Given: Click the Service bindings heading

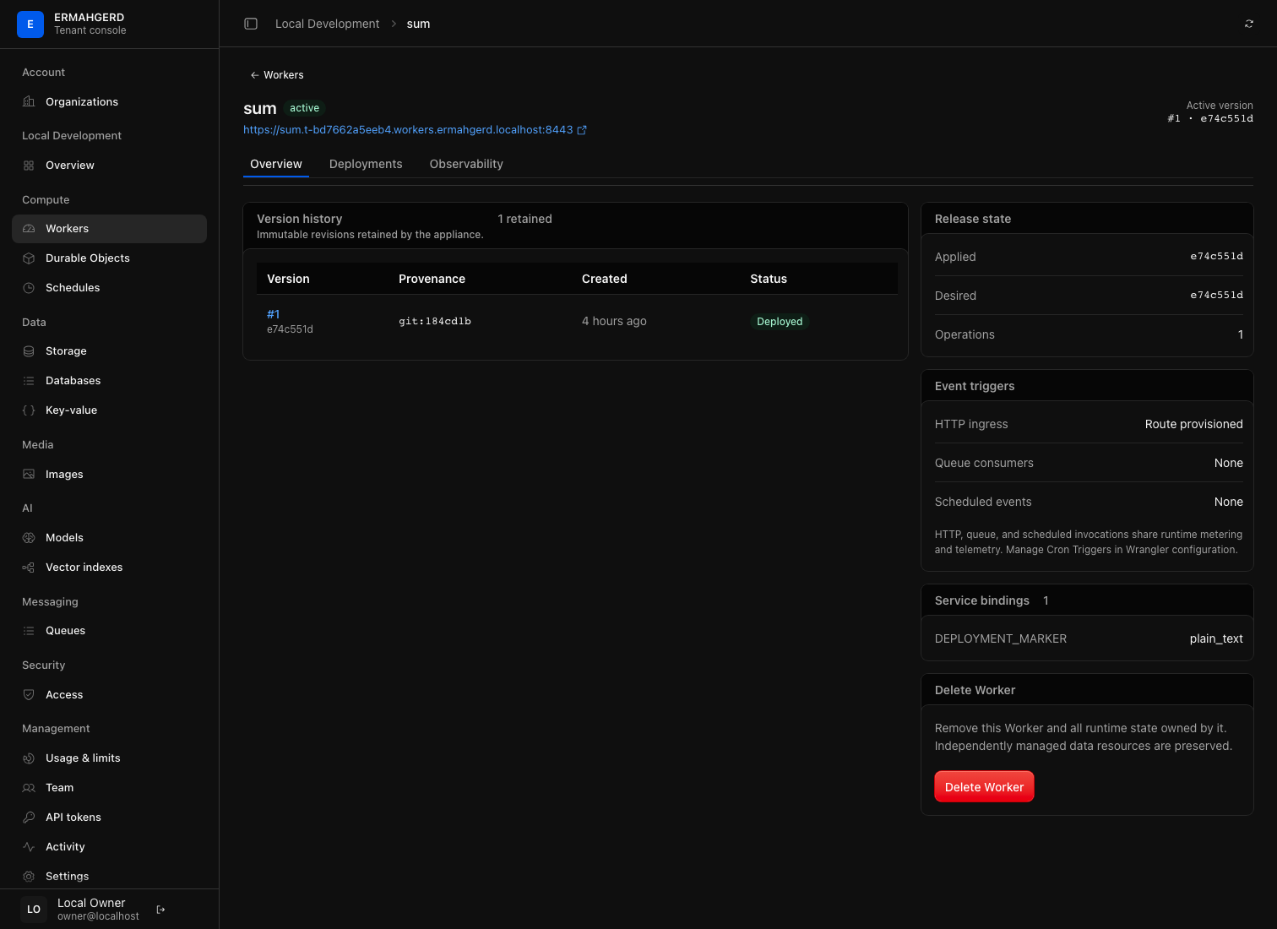Looking at the screenshot, I should click(982, 600).
